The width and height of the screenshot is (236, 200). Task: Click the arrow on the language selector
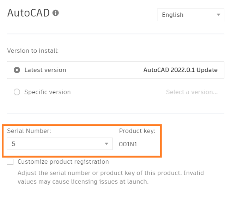(x=219, y=15)
